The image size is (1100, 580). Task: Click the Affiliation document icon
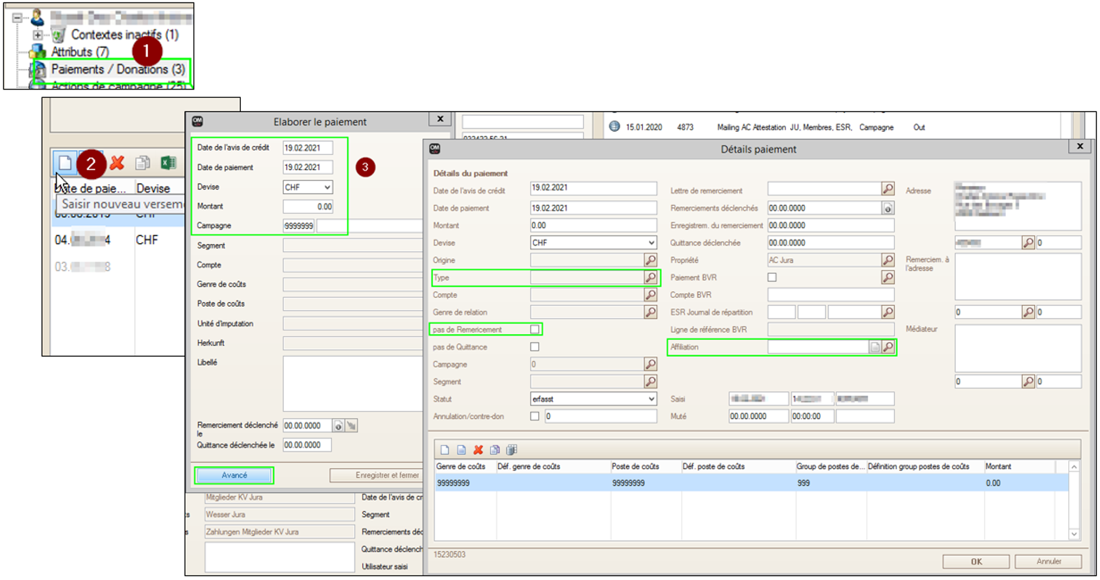coord(875,347)
